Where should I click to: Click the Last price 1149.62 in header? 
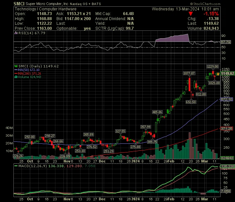click(x=211, y=23)
